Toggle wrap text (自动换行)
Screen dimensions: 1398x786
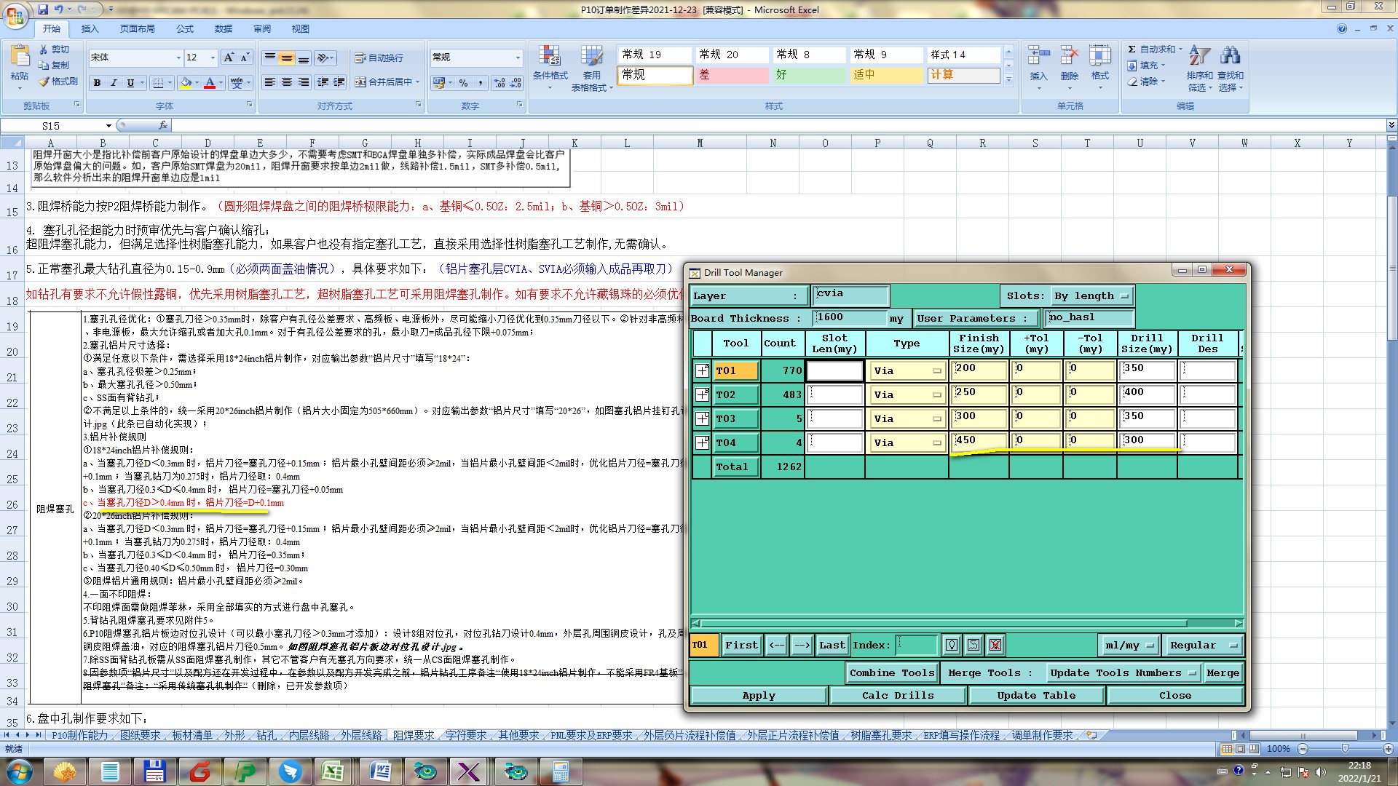pyautogui.click(x=379, y=57)
